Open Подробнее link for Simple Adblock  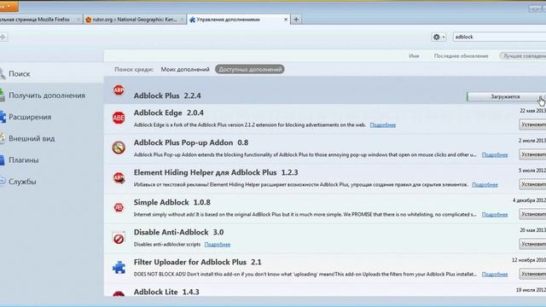click(x=495, y=215)
